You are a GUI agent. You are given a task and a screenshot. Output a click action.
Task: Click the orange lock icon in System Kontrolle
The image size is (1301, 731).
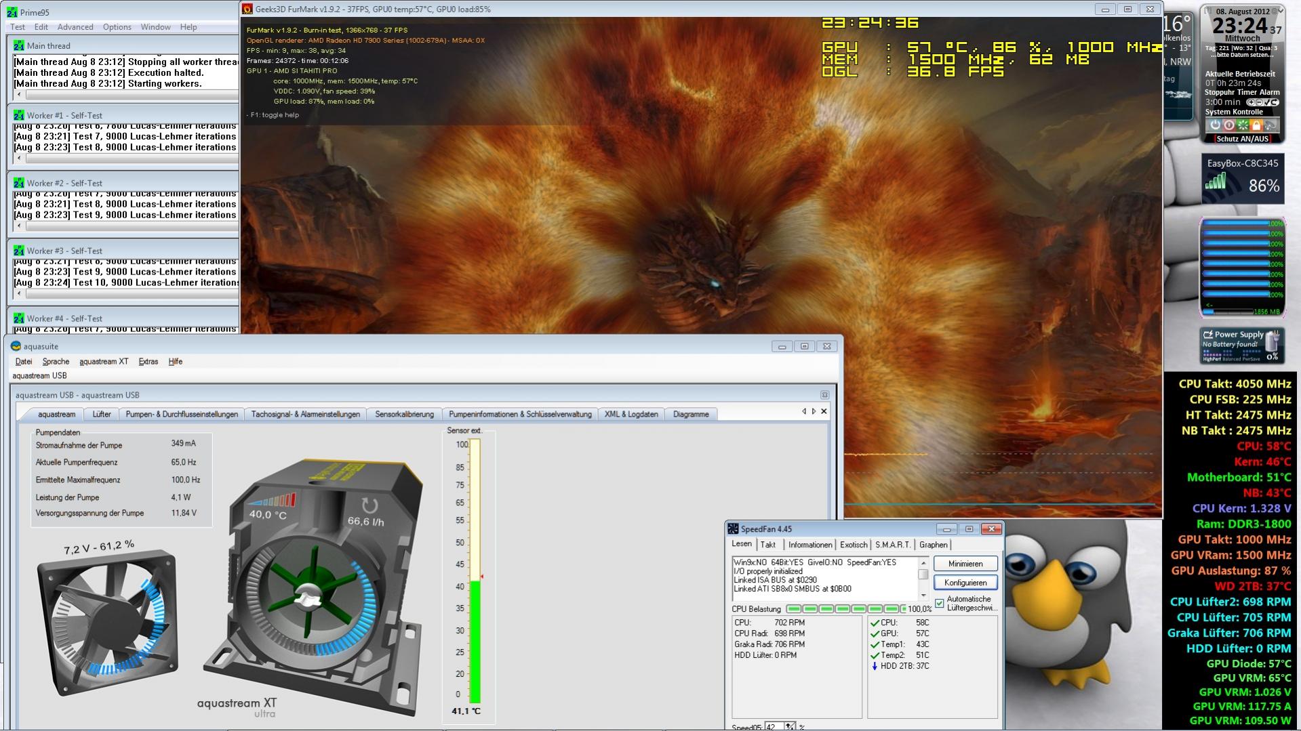1256,125
